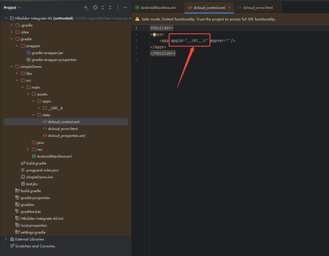Collapse the simpleDemo module folder

(12, 67)
